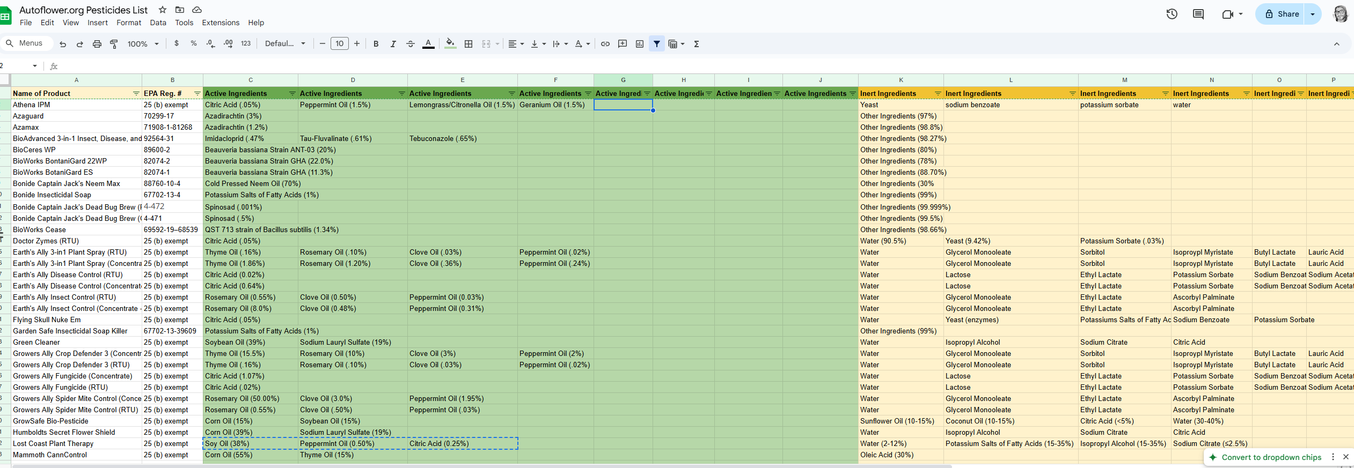Insert a comment from toolbar

point(623,44)
